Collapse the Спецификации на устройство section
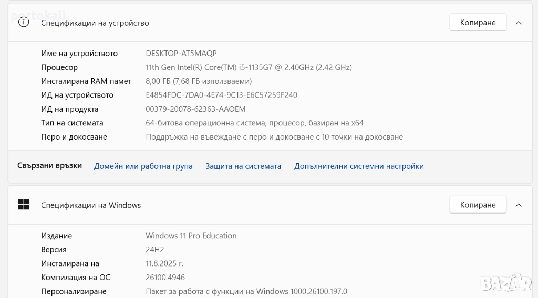The image size is (538, 298). click(519, 23)
